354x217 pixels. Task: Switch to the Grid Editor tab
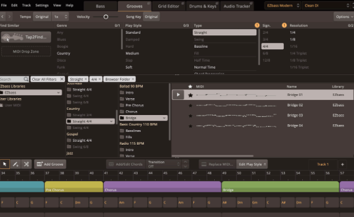(x=169, y=6)
